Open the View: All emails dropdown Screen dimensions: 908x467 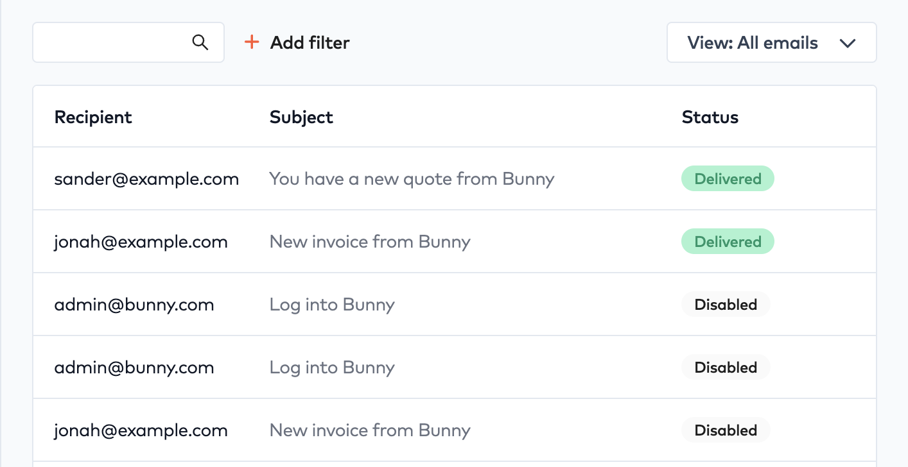tap(771, 42)
